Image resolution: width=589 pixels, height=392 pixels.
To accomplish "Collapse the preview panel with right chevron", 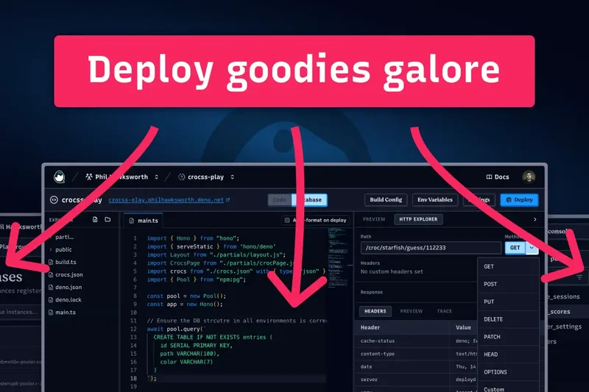I will pyautogui.click(x=535, y=219).
